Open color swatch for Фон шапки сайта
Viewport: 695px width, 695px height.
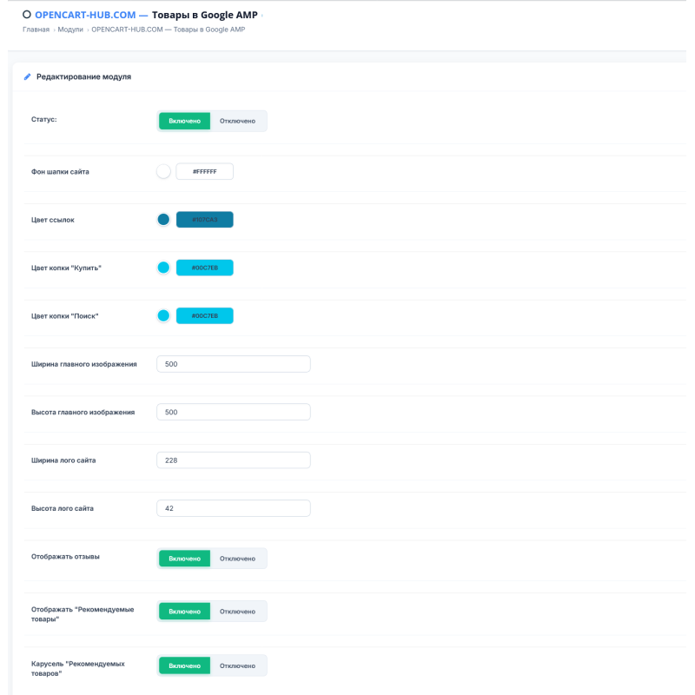(x=163, y=171)
